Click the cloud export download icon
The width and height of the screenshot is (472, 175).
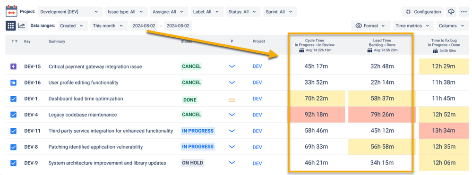[x=451, y=12]
